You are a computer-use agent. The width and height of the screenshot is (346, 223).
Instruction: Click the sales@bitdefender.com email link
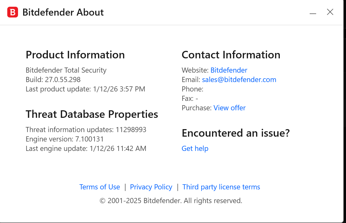click(x=239, y=80)
